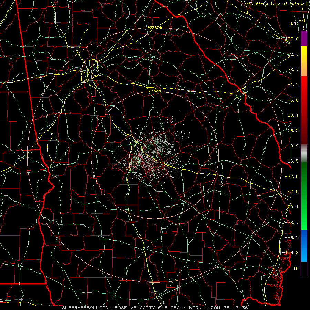The image size is (310, 310).
Task: Select the 14.5 velocity scale value
Action: click(x=293, y=131)
